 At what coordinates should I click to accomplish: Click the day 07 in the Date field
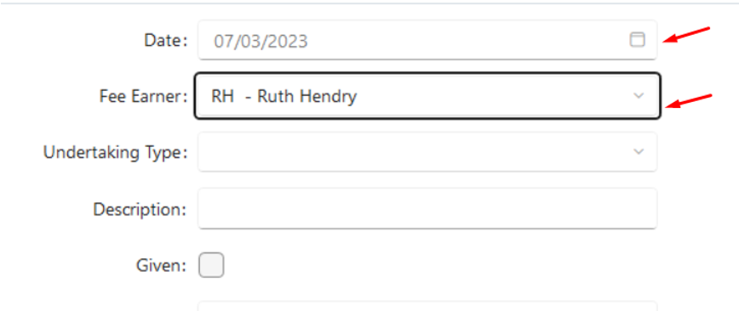(224, 42)
